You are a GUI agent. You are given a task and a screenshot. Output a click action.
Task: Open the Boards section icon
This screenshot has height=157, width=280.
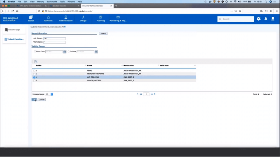click(x=31, y=19)
